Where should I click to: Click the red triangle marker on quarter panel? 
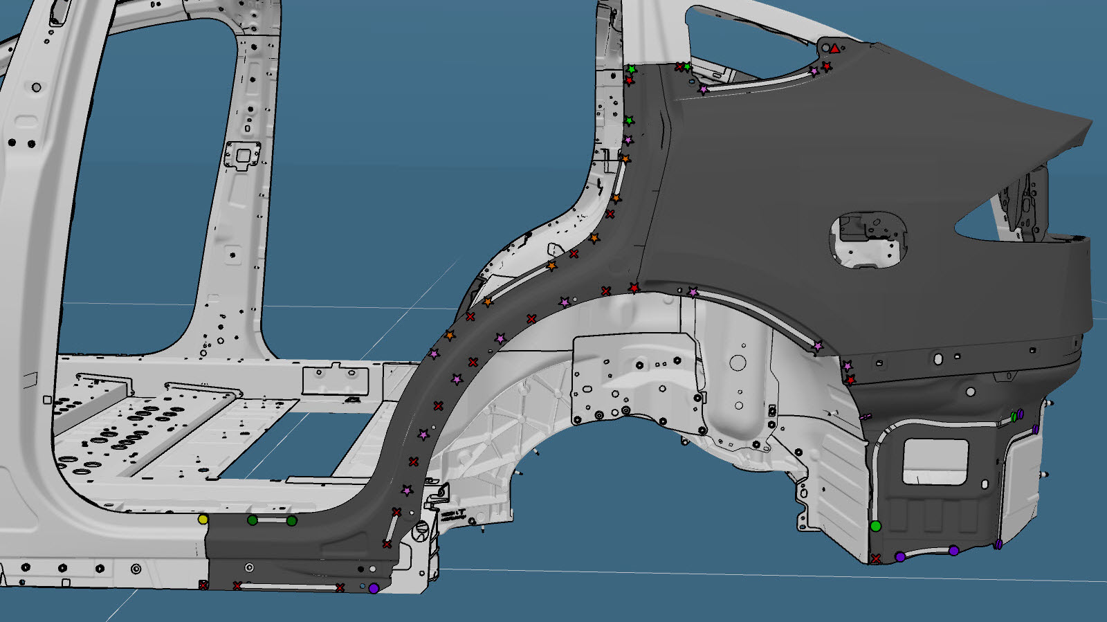pyautogui.click(x=835, y=48)
